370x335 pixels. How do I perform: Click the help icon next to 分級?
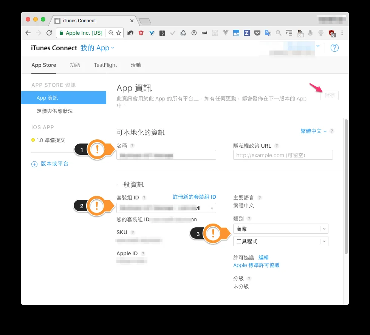pos(249,278)
